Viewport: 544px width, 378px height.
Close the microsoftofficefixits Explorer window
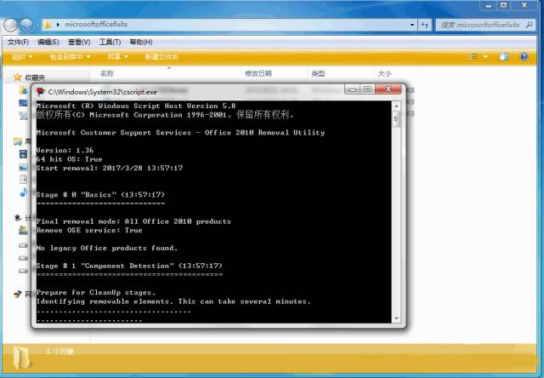tap(524, 5)
